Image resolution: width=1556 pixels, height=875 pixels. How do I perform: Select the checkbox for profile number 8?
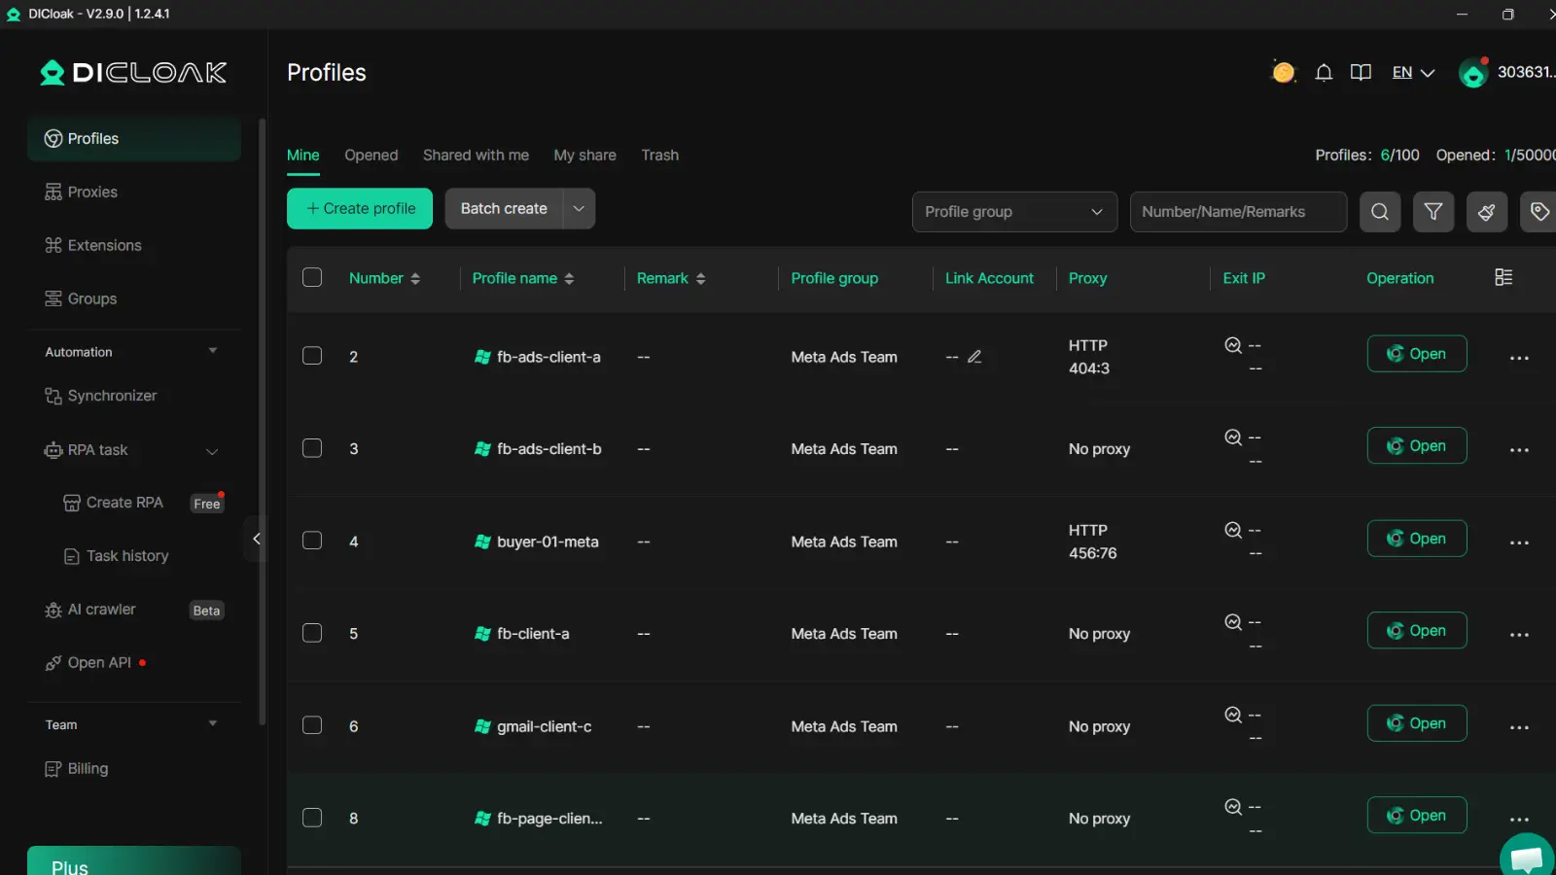pyautogui.click(x=312, y=818)
